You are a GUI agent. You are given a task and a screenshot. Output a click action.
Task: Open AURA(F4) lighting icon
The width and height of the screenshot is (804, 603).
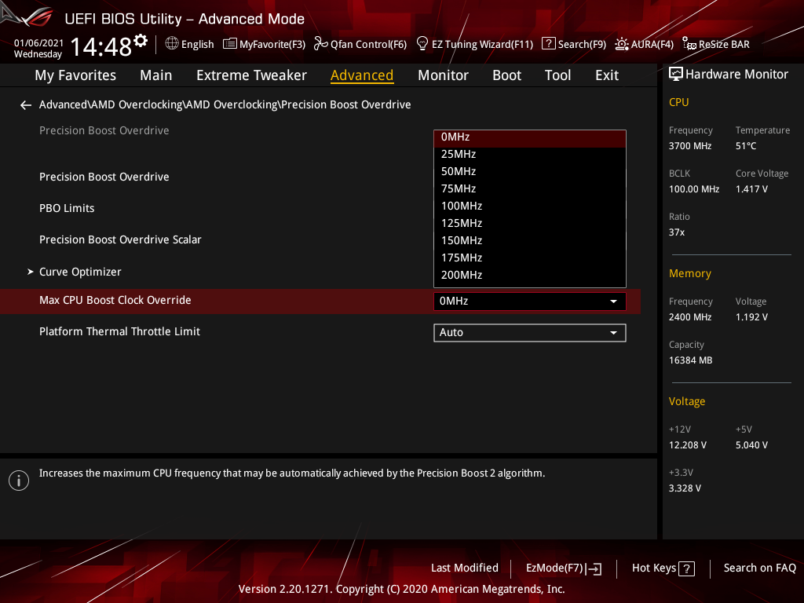pyautogui.click(x=622, y=44)
